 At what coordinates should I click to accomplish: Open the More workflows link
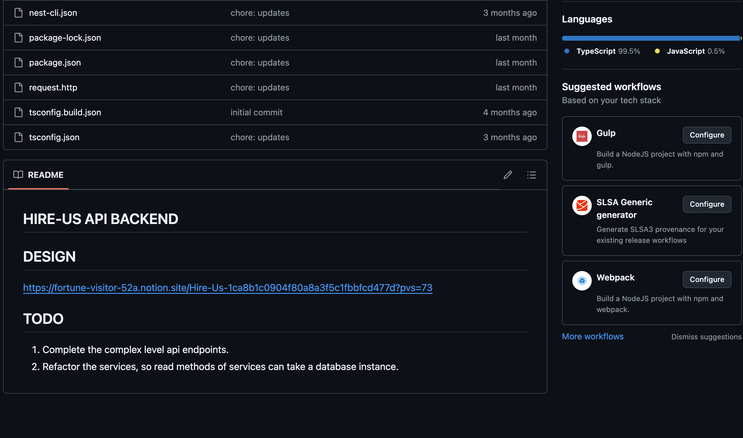[x=592, y=336]
